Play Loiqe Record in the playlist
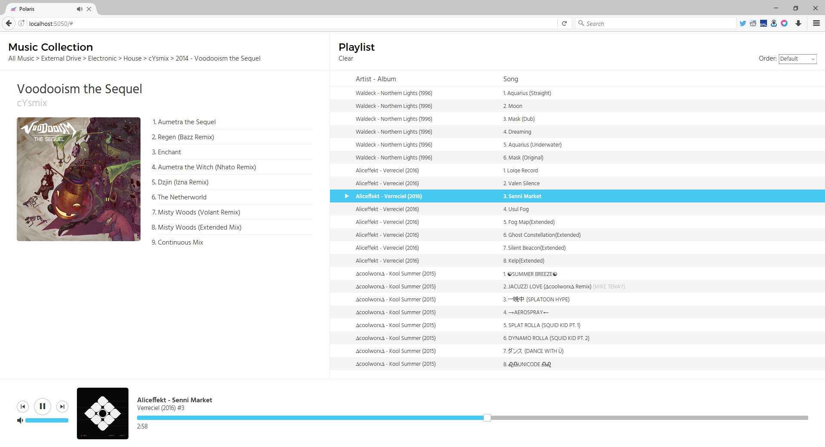The image size is (825, 447). tap(577, 170)
